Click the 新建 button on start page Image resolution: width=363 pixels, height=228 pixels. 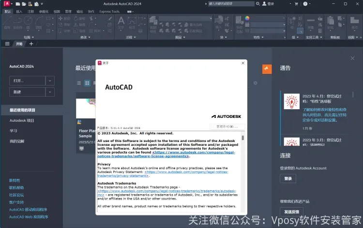click(x=27, y=92)
